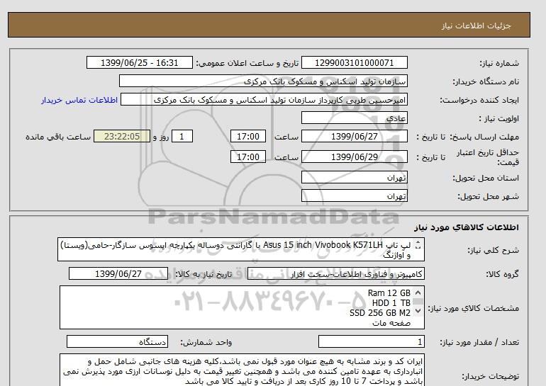Click the حداقل تاریخ اعتبار قیمت label
546x386 pixels.
point(488,157)
